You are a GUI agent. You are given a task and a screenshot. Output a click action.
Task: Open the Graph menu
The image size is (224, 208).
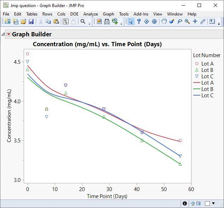pyautogui.click(x=108, y=14)
